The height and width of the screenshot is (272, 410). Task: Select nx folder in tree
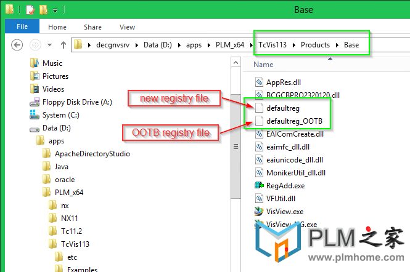[x=65, y=206]
